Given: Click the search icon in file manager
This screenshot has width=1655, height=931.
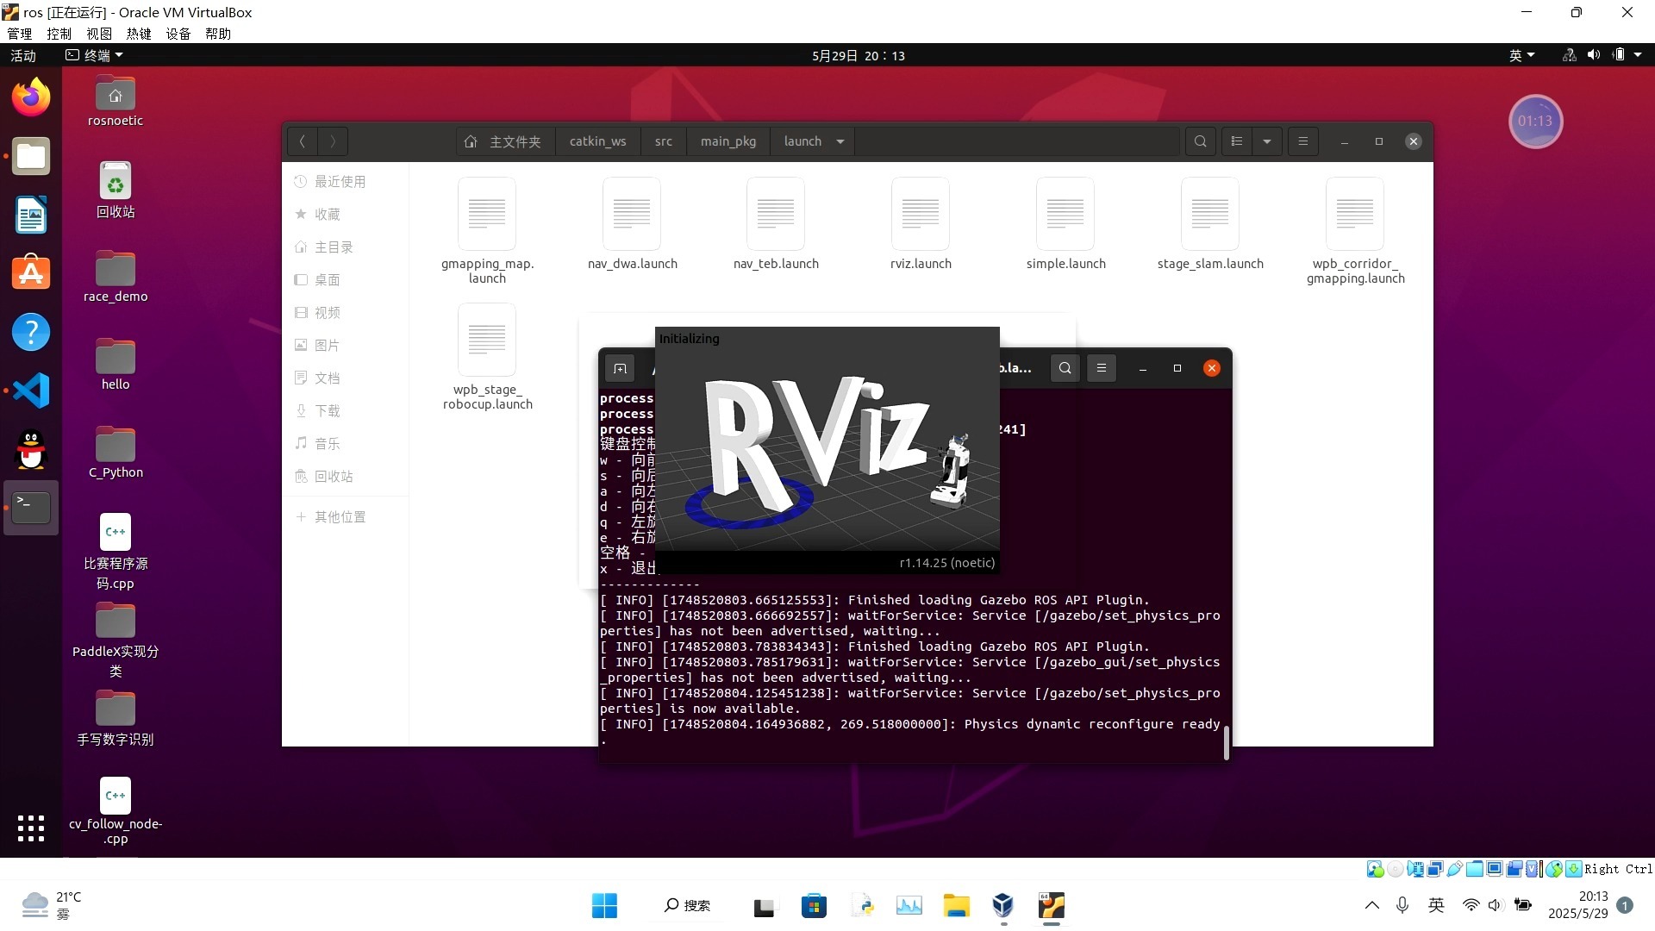Looking at the screenshot, I should (1200, 141).
